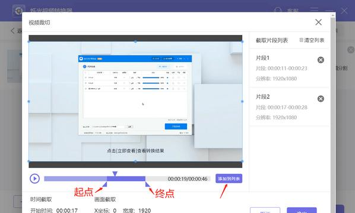Click 添加到列表 button
Screen dimensions: 355x213
[x=229, y=179]
